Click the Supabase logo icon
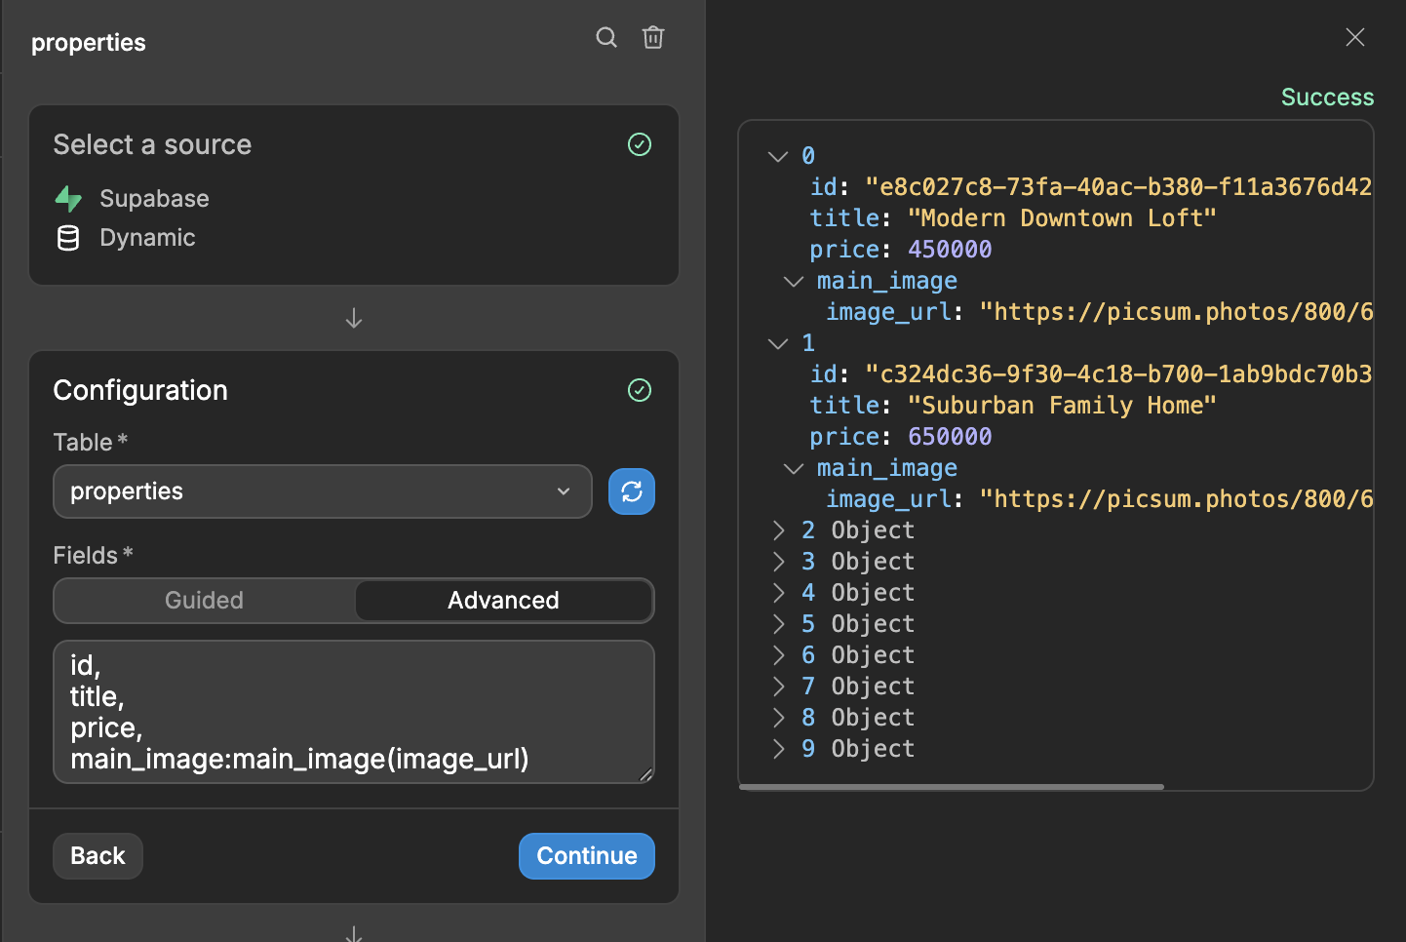The height and width of the screenshot is (942, 1406). coord(68,199)
